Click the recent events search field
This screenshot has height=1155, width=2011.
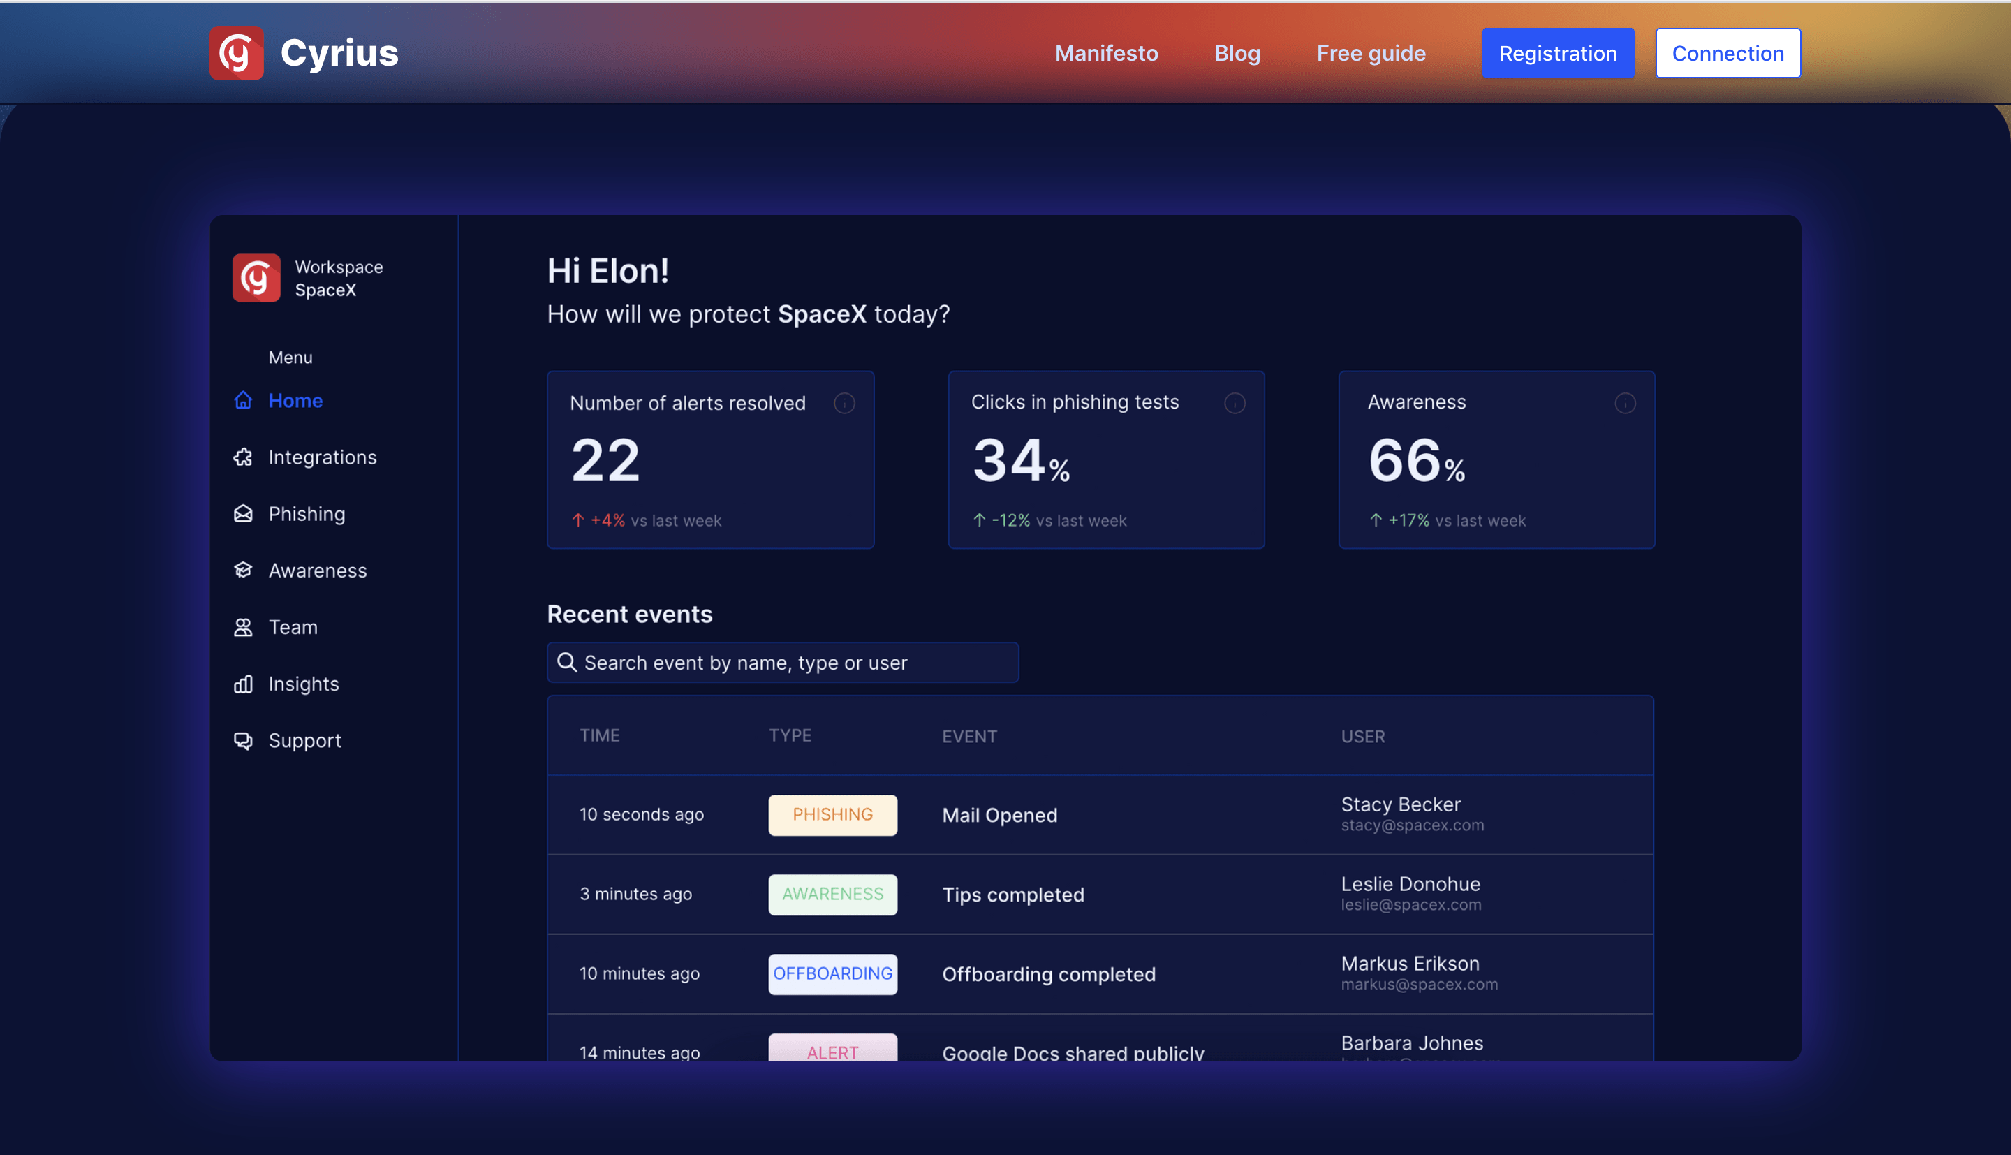click(783, 663)
